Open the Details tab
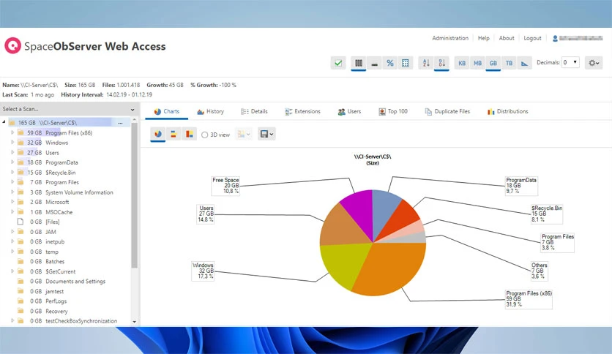Screen dimensions: 612x354 254,111
